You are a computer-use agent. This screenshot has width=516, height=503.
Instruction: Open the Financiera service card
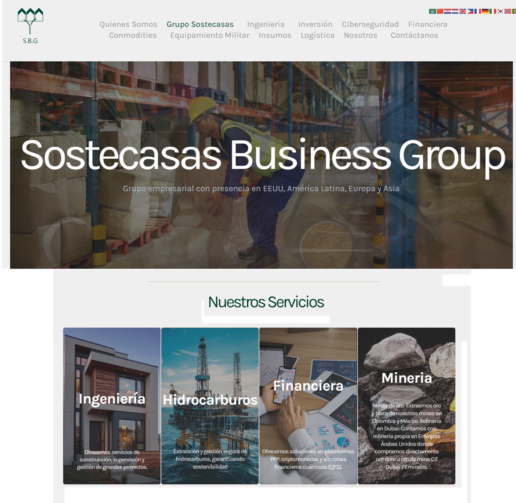tap(308, 406)
